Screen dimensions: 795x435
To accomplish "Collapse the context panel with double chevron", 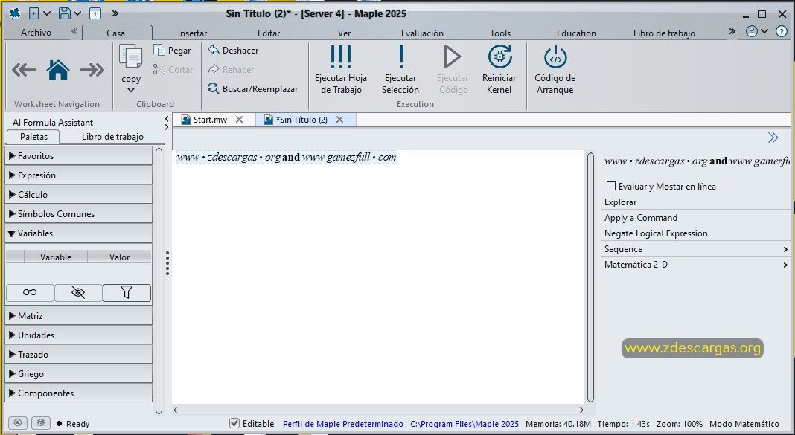I will (773, 138).
